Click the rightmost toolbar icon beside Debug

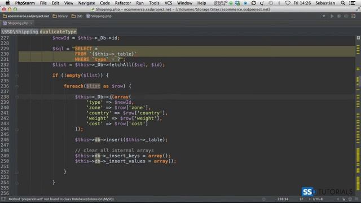(x=354, y=16)
